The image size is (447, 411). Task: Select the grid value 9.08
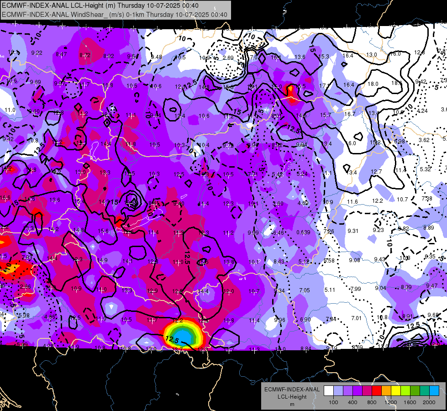(x=354, y=260)
